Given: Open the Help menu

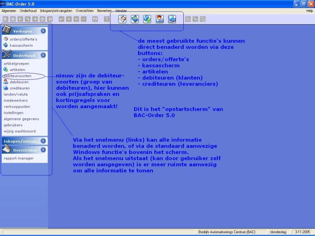Looking at the screenshot, I should pyautogui.click(x=310, y=11).
